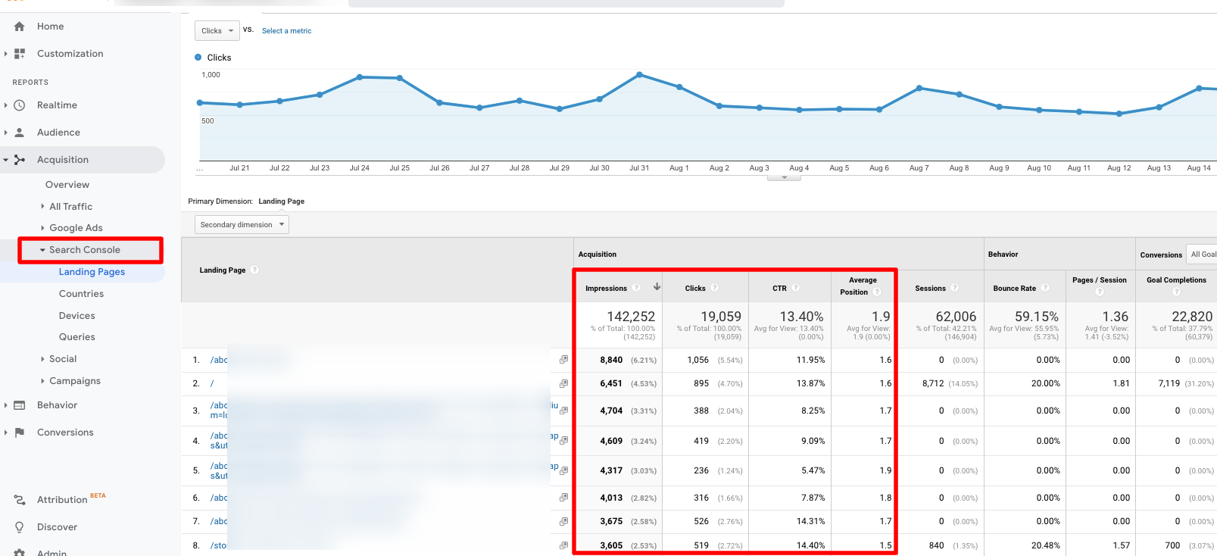Click help icon under Pages / Session

coord(1100,292)
